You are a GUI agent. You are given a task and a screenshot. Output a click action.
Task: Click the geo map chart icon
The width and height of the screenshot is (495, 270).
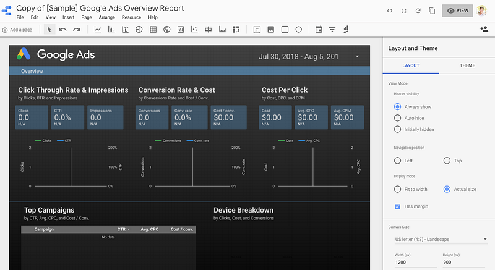click(x=166, y=29)
